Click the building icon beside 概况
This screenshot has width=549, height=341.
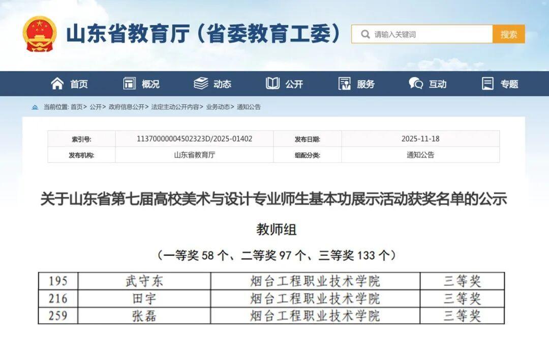point(130,84)
